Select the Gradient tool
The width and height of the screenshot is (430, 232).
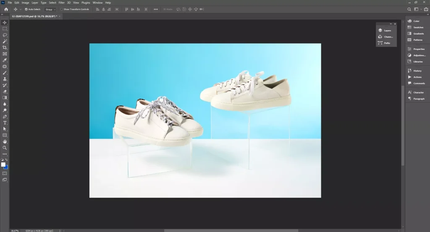click(x=5, y=98)
